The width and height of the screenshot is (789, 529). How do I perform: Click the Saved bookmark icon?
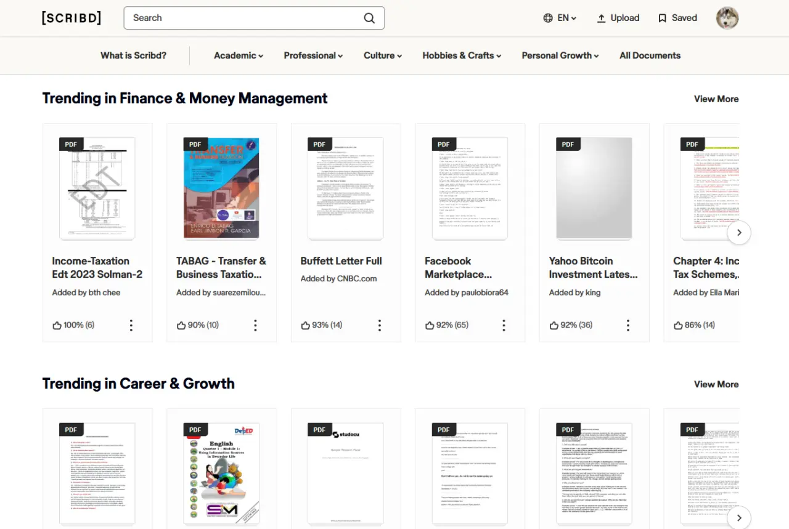coord(663,18)
